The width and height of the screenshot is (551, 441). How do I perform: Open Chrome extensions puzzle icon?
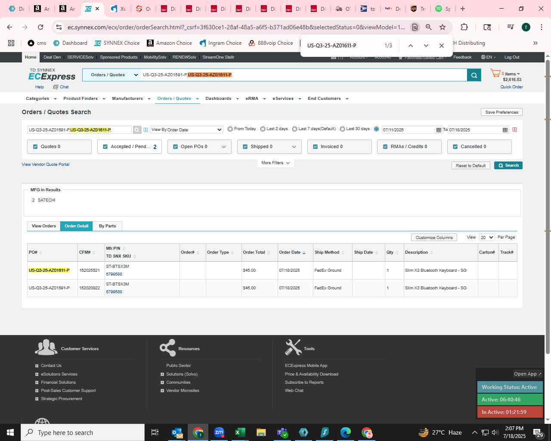point(464,27)
